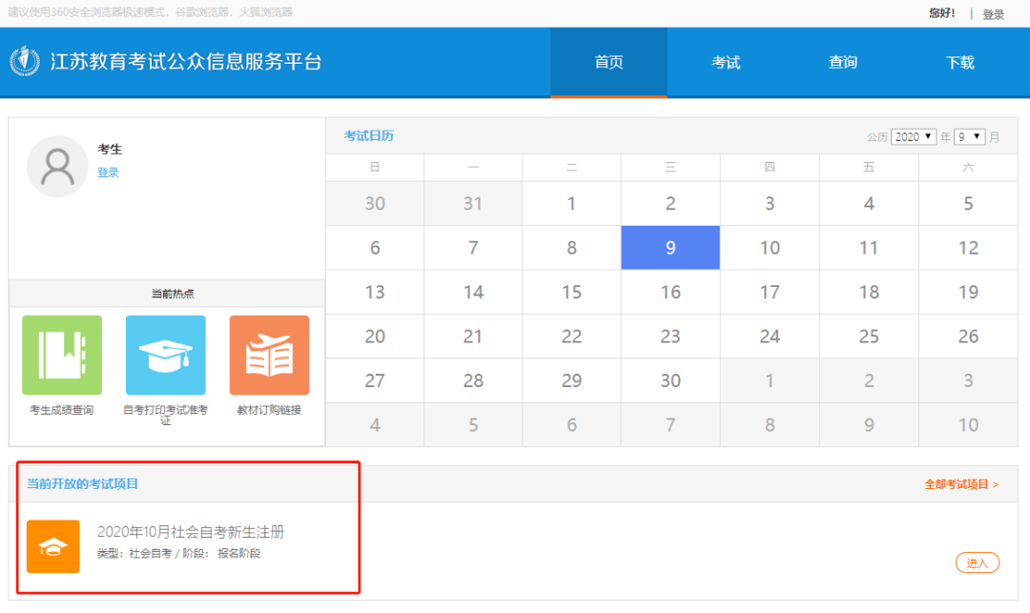The image size is (1030, 613).
Task: Open the month dropdown showing 9
Action: click(x=970, y=136)
